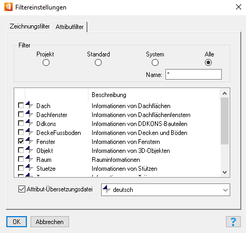Screen dimensions: 246x233
Task: Click the attribute icon beside Dachfenster
Action: [29, 114]
